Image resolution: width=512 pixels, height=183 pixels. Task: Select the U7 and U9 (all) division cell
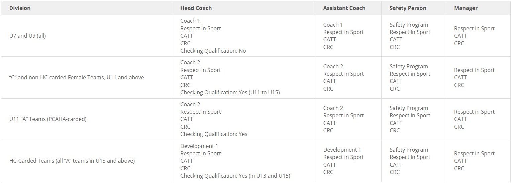point(27,36)
